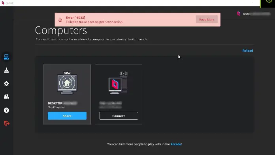275x155 pixels.
Task: Open the Arcade joystick icon
Action: 6,70
